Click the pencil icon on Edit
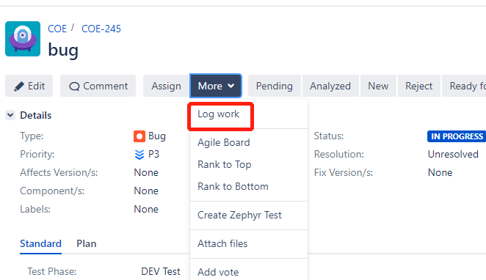Viewport: 486px width, 280px height. (19, 86)
